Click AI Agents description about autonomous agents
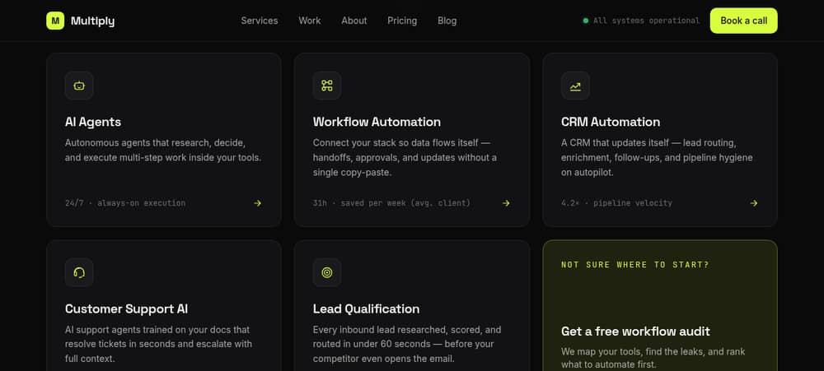 [x=163, y=150]
